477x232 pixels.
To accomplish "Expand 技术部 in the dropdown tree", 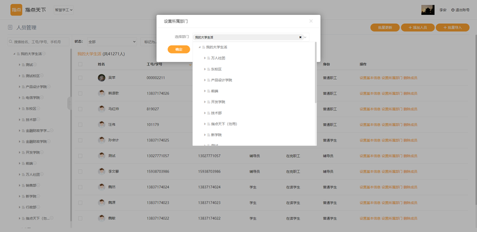I will (205, 112).
